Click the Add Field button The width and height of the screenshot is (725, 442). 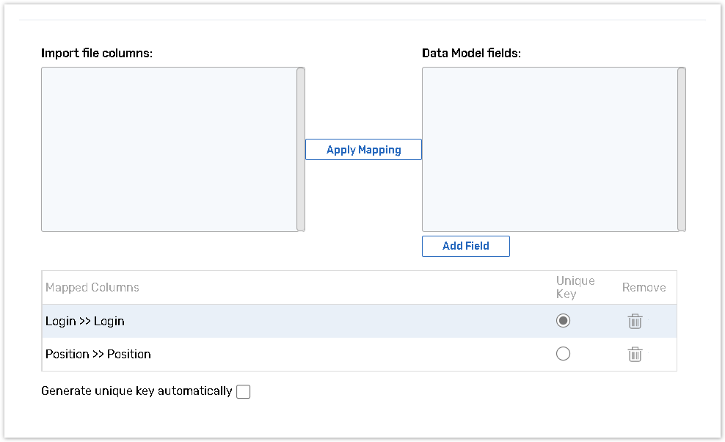[465, 246]
